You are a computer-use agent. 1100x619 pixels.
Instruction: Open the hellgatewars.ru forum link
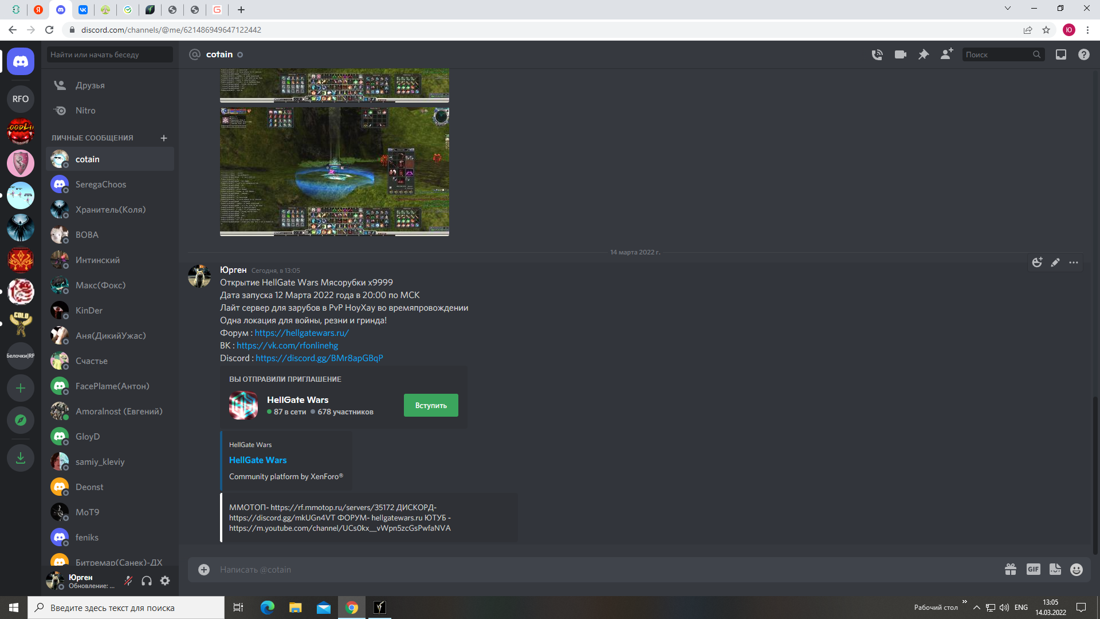click(x=301, y=333)
